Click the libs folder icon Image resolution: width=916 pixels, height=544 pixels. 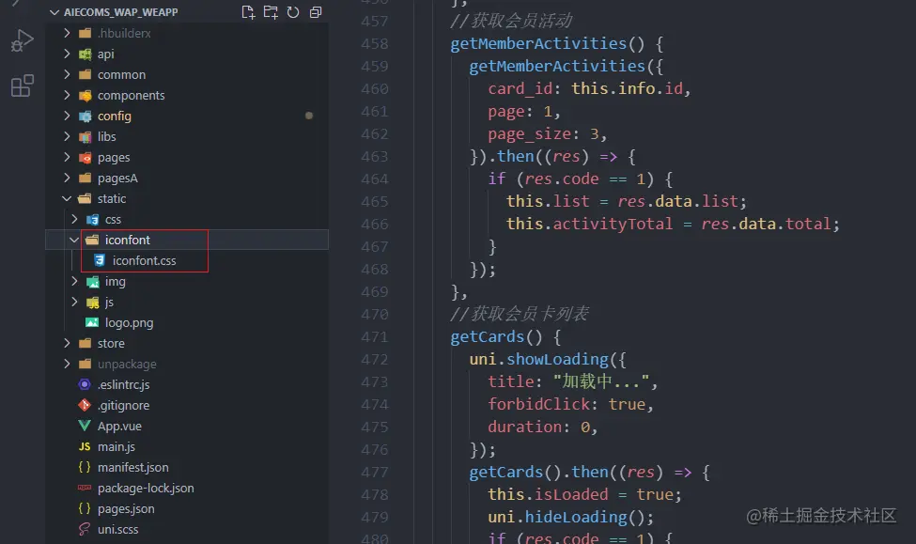pos(85,137)
